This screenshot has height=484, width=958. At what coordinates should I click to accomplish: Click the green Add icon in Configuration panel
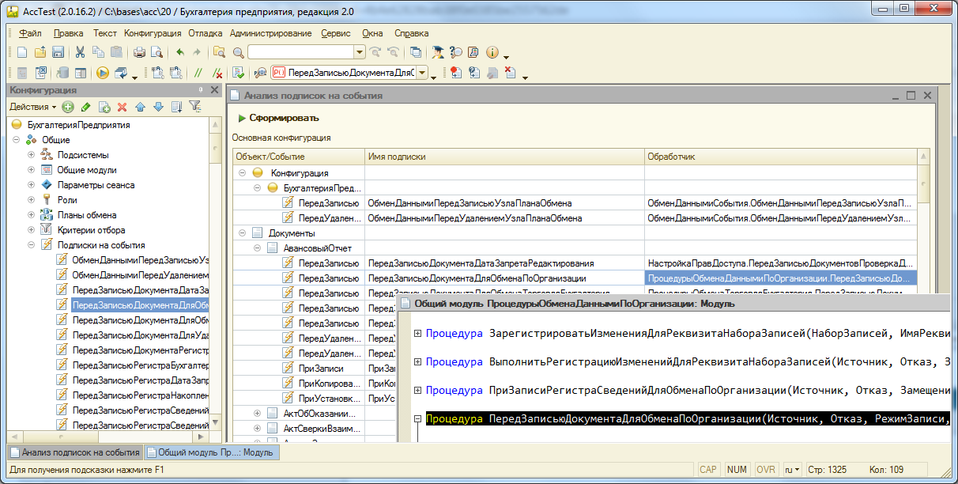[68, 107]
